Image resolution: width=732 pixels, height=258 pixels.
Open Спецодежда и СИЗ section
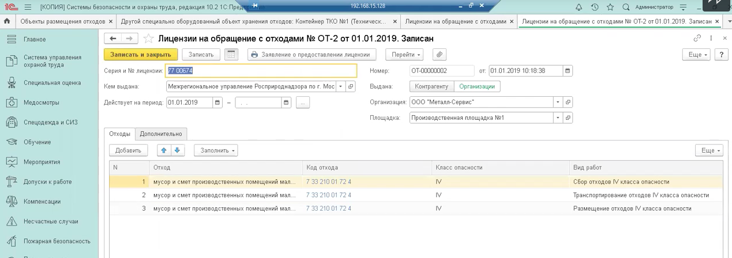coord(50,122)
